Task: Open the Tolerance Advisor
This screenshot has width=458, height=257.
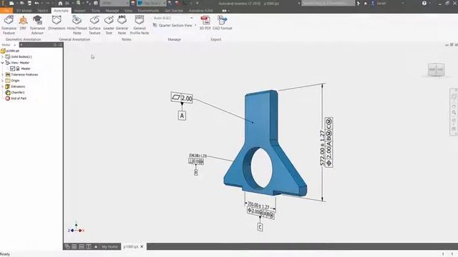Action: [37, 25]
